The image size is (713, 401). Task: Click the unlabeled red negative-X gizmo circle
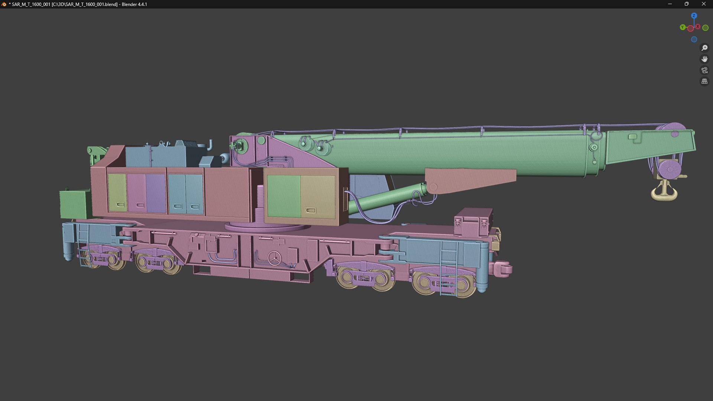tap(690, 29)
